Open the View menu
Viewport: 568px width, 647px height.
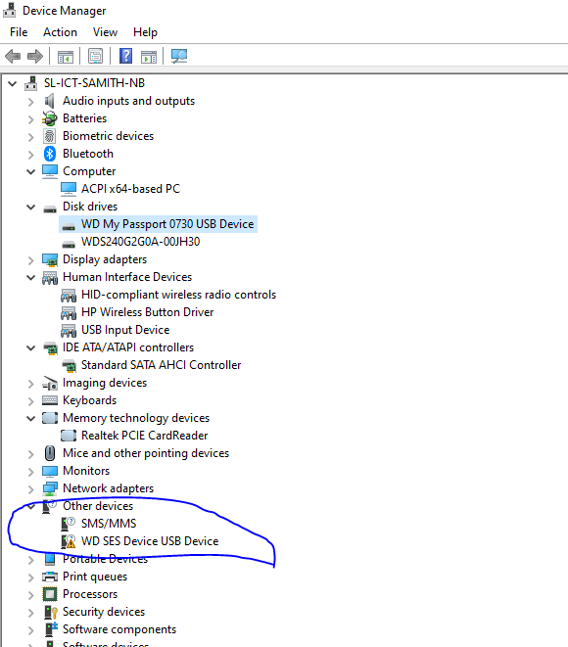coord(105,32)
